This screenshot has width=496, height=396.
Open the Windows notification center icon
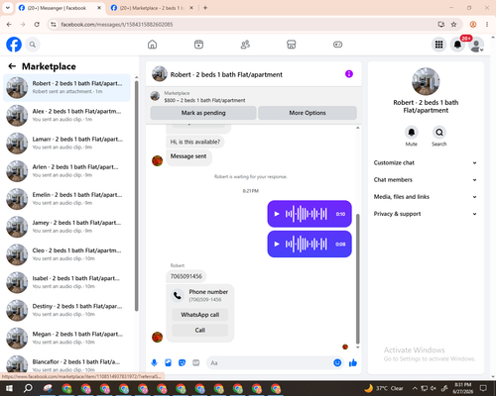tap(483, 388)
